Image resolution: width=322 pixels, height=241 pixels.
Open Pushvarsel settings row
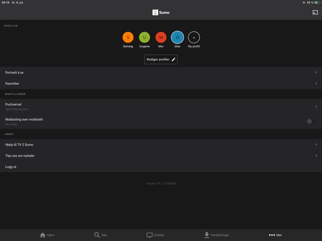pyautogui.click(x=161, y=106)
